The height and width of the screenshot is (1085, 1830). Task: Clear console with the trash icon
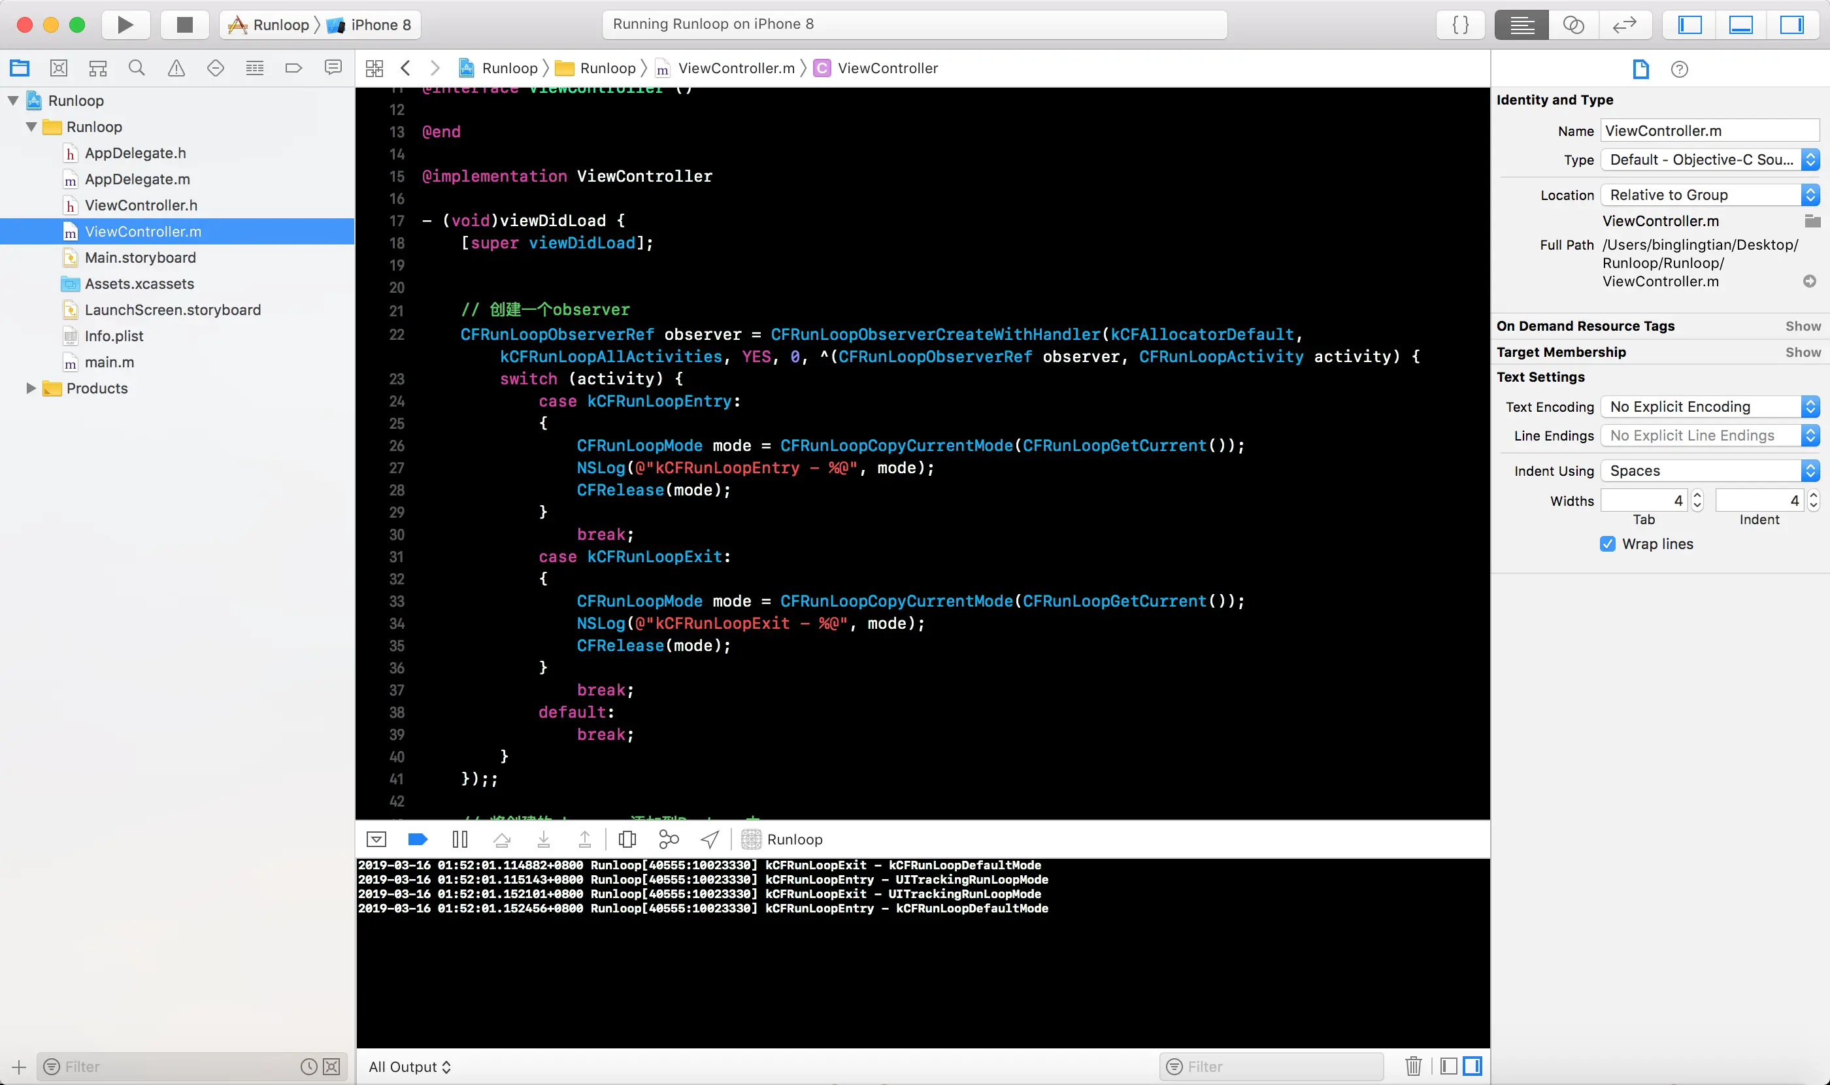tap(1412, 1066)
